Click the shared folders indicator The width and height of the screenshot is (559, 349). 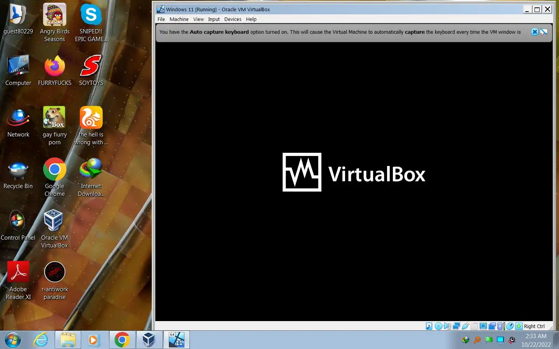coord(474,326)
